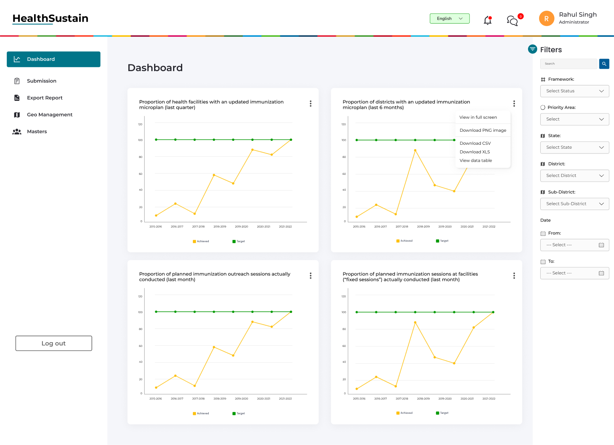Open Geo Management in the sidebar
614x445 pixels.
click(x=50, y=115)
